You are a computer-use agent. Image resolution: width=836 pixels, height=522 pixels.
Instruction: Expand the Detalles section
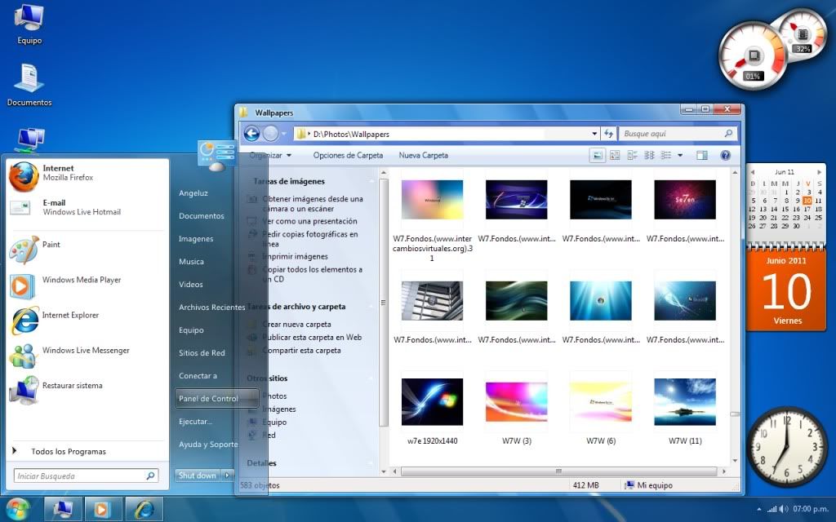(x=371, y=463)
